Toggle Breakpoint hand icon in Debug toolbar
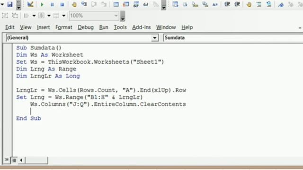 [x=74, y=4]
